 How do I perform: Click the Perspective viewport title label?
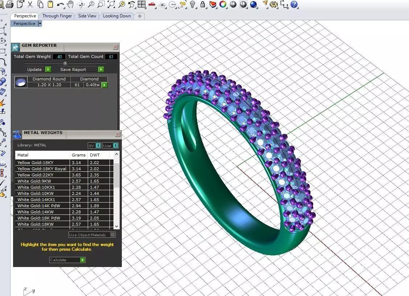24,24
